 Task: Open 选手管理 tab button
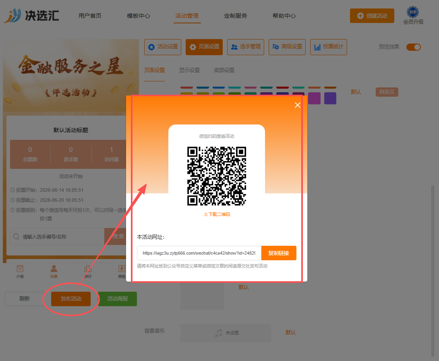click(246, 47)
